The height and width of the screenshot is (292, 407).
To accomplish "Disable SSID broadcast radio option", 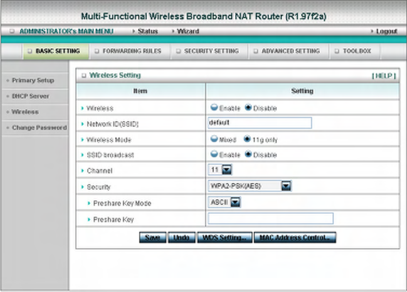I will (x=248, y=154).
